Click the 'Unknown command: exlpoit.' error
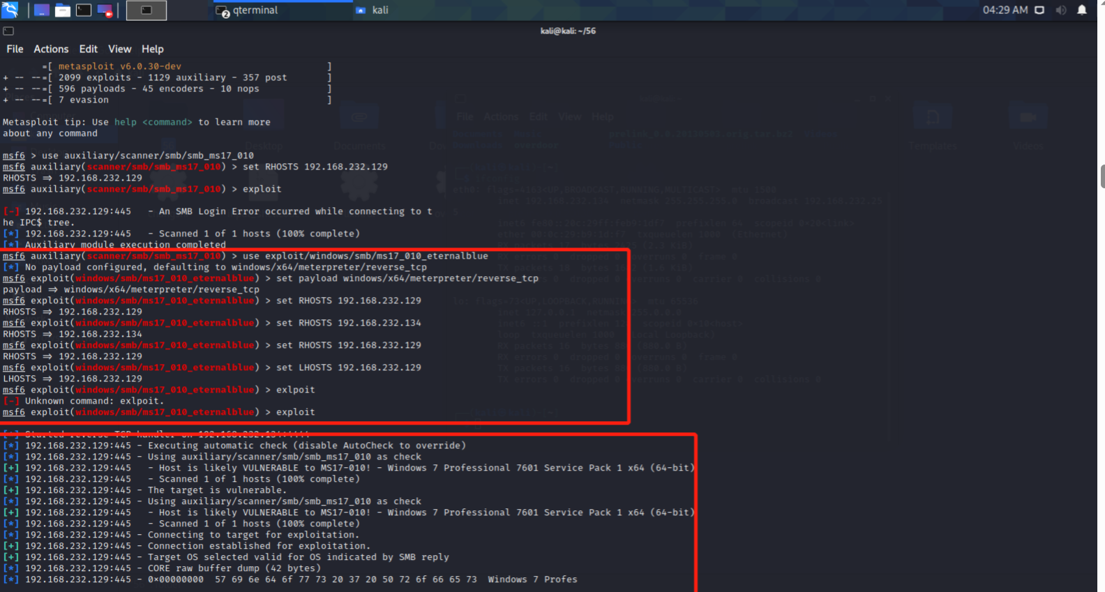Image resolution: width=1105 pixels, height=592 pixels. 95,401
